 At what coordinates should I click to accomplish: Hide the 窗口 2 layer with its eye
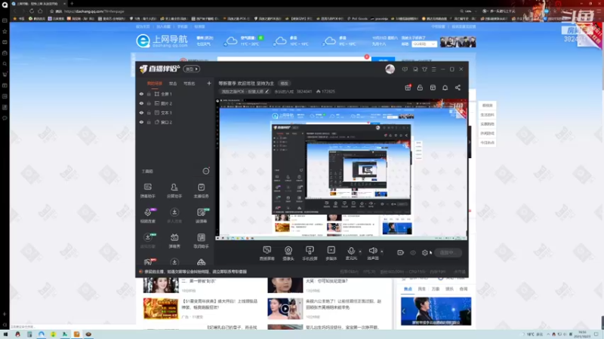pyautogui.click(x=141, y=122)
